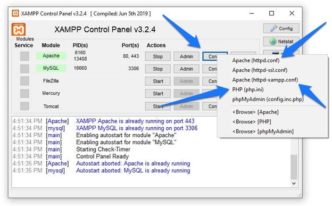Image resolution: width=332 pixels, height=206 pixels.
Task: Open the Config button with wrench icon
Action: click(x=281, y=28)
